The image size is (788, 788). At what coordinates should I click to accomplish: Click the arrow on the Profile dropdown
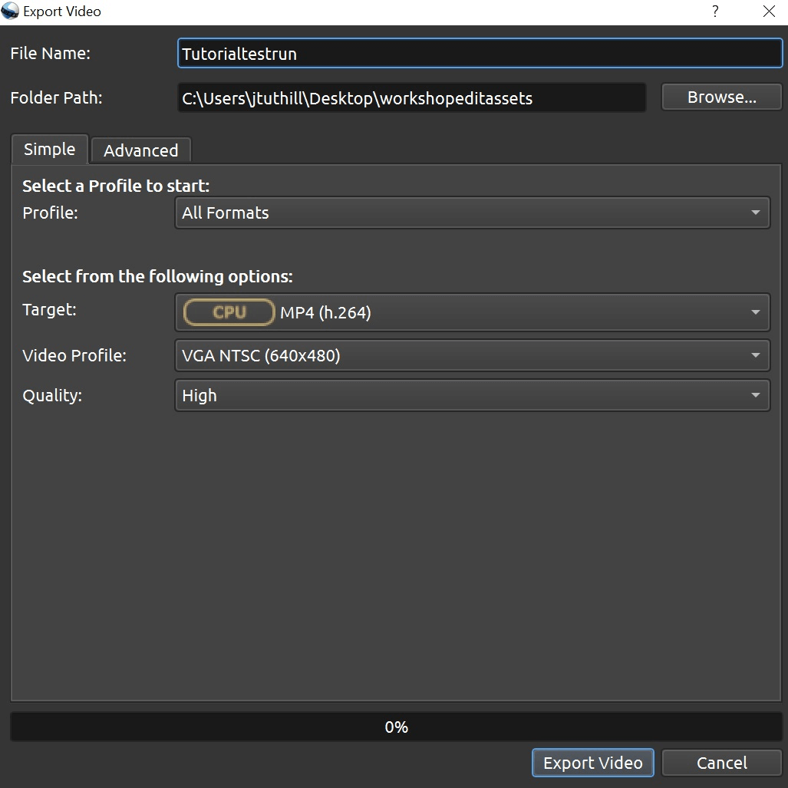coord(755,213)
